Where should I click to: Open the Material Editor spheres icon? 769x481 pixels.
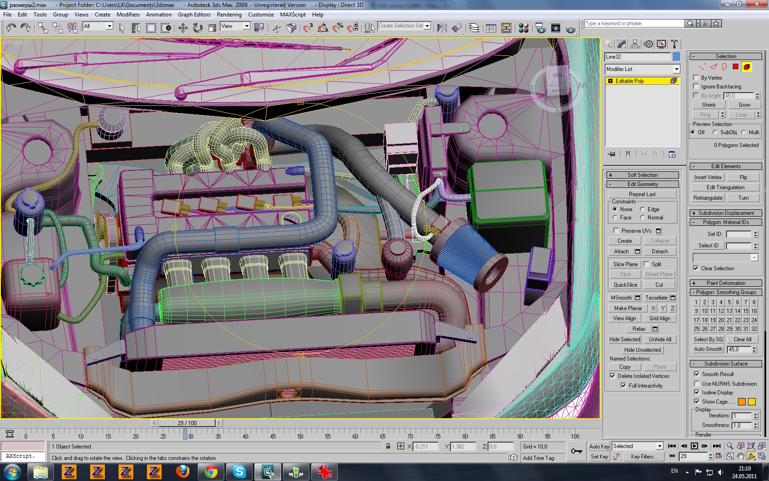524,28
